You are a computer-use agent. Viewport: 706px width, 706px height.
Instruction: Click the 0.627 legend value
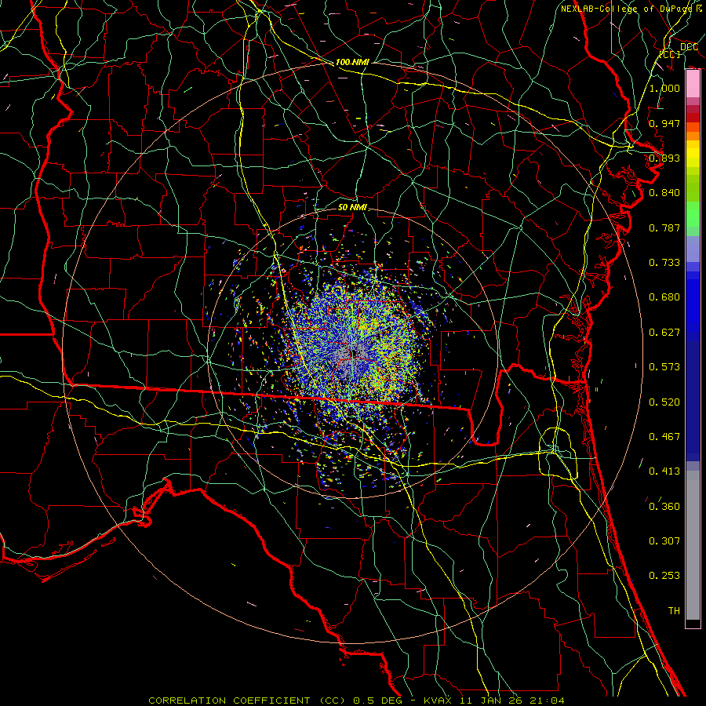point(664,333)
